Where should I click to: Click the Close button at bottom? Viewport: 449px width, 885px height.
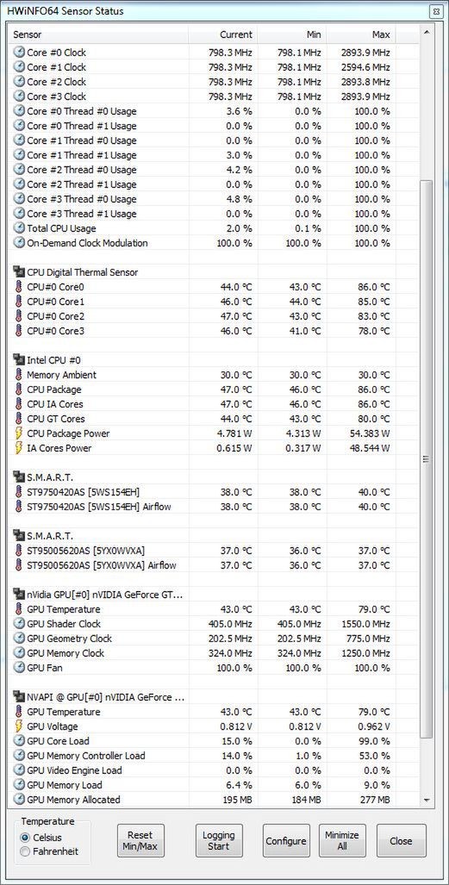(x=401, y=841)
